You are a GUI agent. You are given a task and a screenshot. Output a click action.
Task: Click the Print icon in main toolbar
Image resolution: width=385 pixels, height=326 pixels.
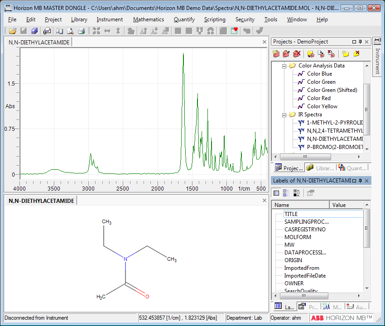coord(82,31)
